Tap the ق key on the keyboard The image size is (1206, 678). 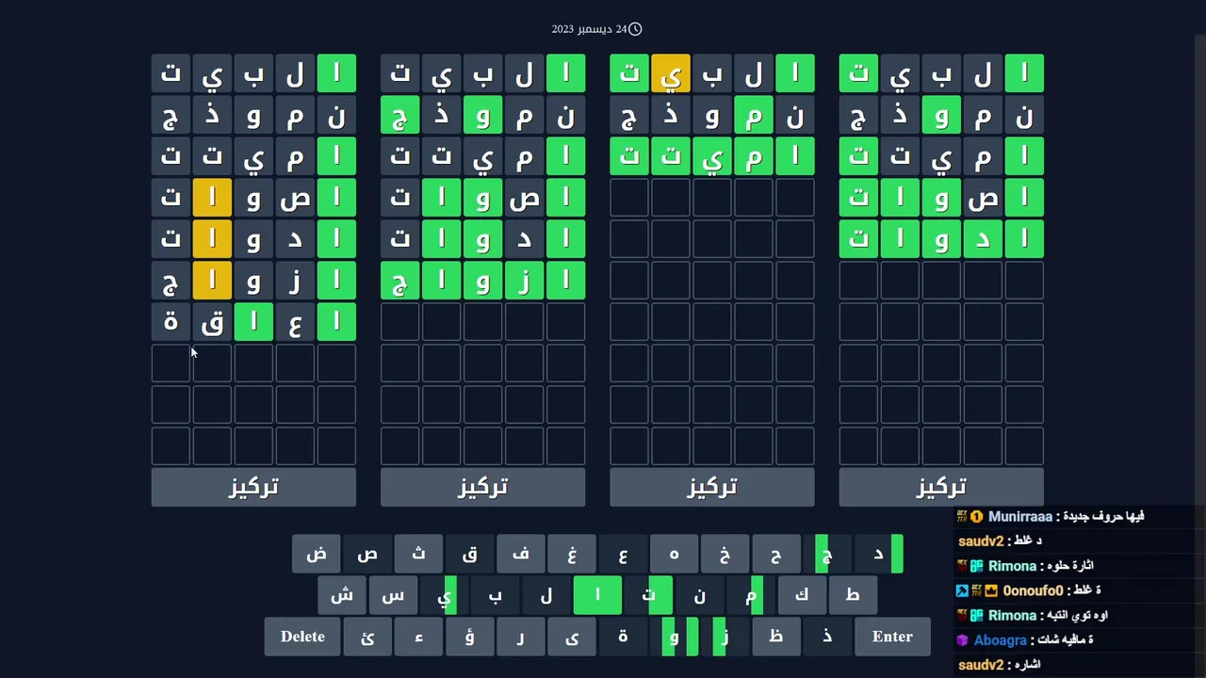click(x=469, y=554)
